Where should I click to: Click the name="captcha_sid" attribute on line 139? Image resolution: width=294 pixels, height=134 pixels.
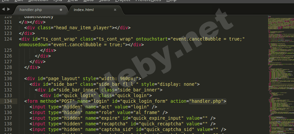(109, 129)
